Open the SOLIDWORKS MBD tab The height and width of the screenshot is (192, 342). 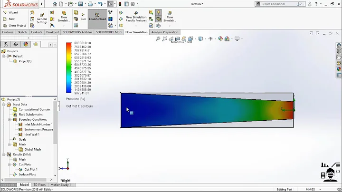pos(109,32)
